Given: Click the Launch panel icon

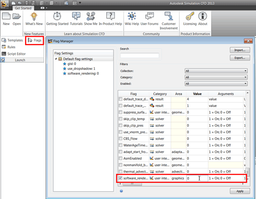Looking at the screenshot, I should pyautogui.click(x=3, y=60).
